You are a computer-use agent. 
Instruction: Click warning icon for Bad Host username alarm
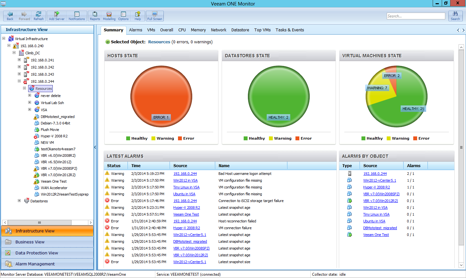tap(107, 173)
